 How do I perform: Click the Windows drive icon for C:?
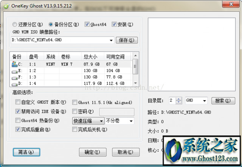(x=14, y=64)
